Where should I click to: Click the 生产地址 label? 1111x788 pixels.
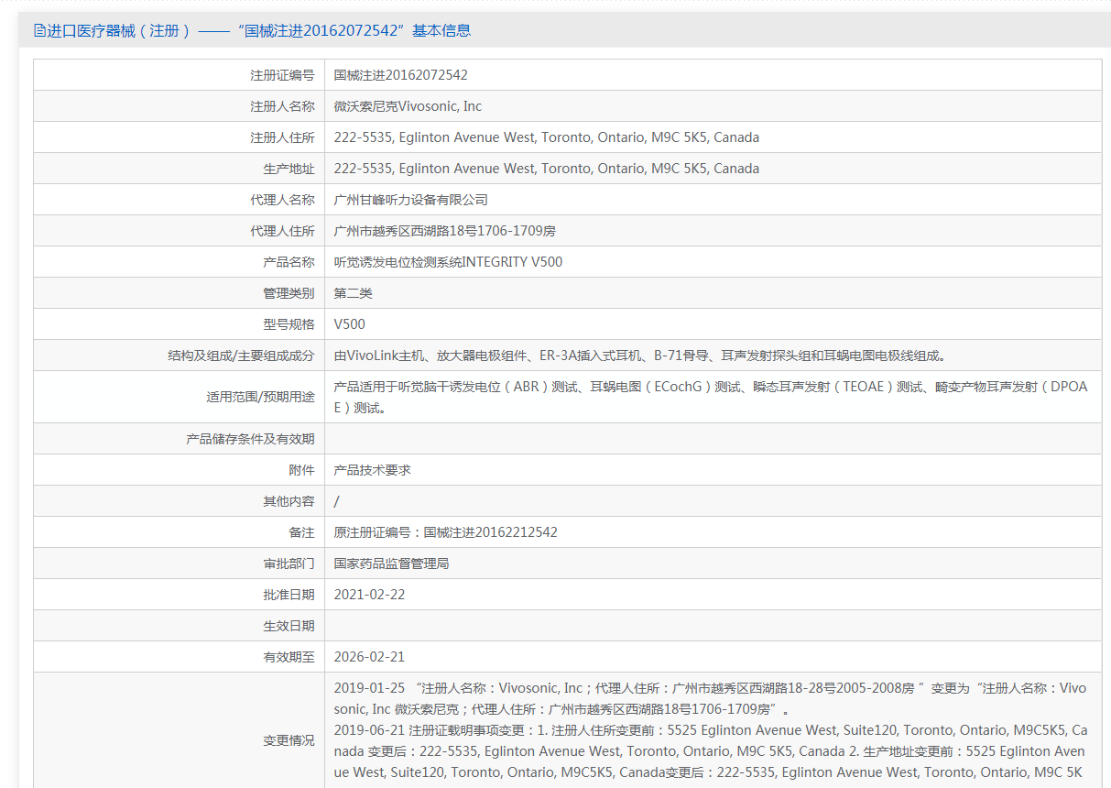point(289,169)
